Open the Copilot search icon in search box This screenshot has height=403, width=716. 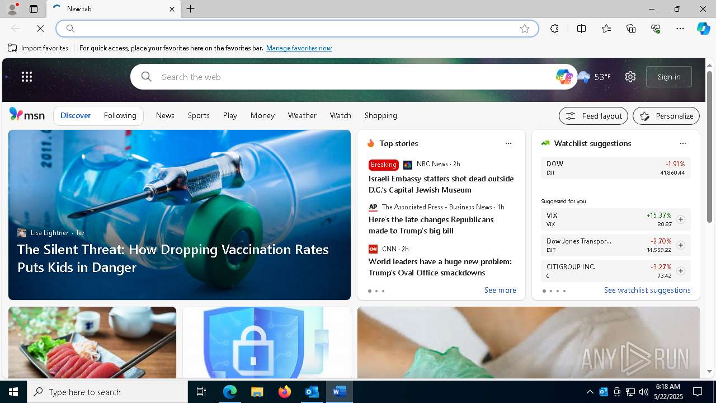point(563,77)
